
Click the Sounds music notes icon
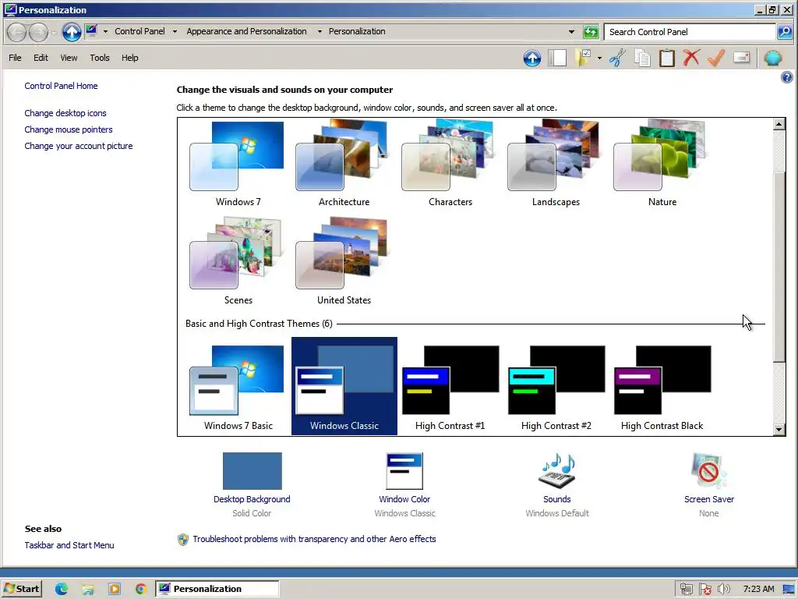point(557,470)
